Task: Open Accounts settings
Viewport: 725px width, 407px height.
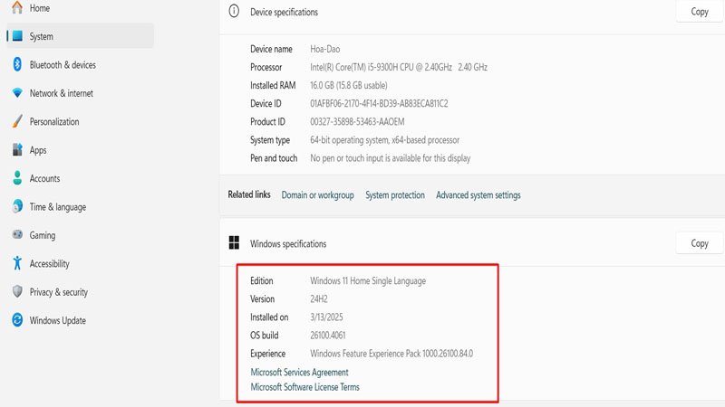Action: [80, 178]
